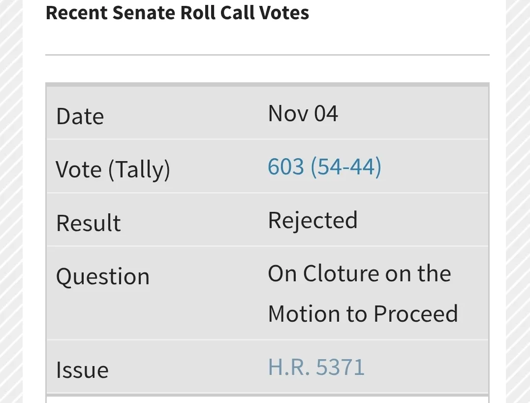Click the Result row label

88,223
